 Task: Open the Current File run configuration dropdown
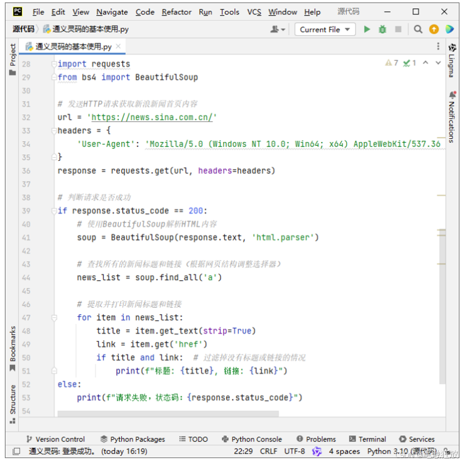[325, 30]
